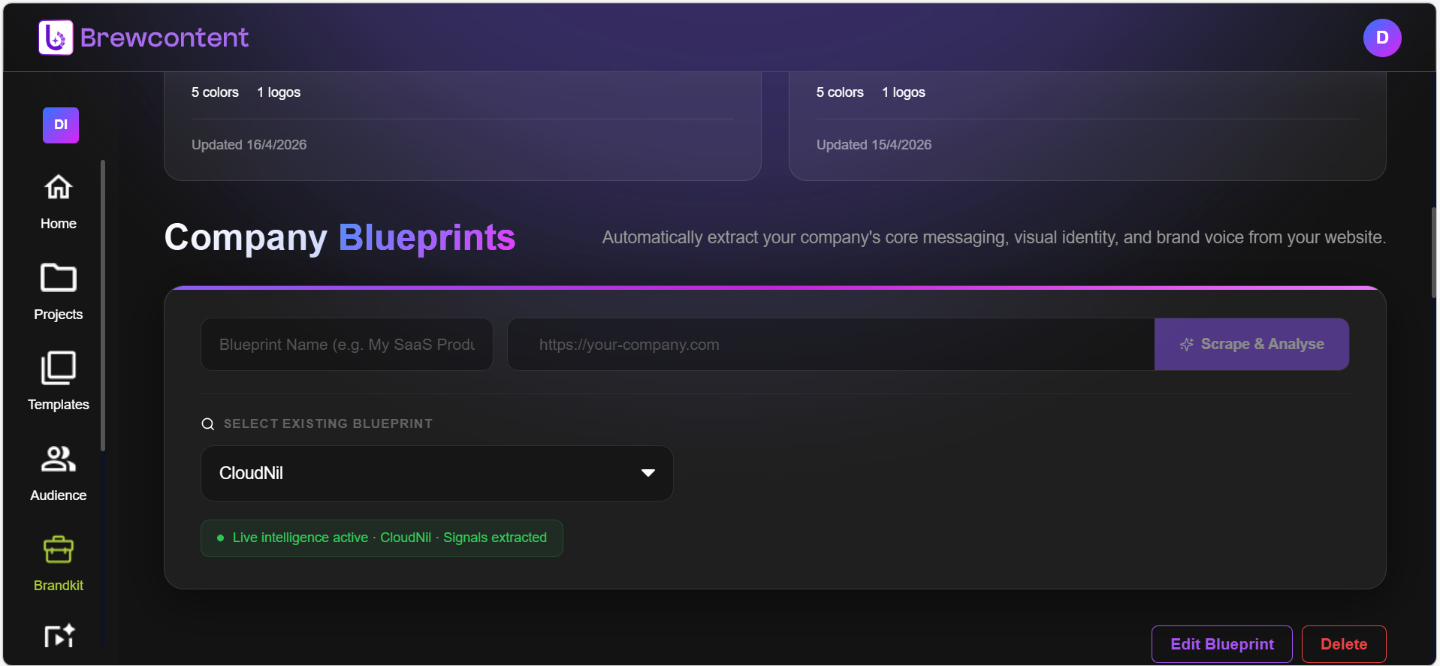Click the Audience label text

tap(59, 496)
